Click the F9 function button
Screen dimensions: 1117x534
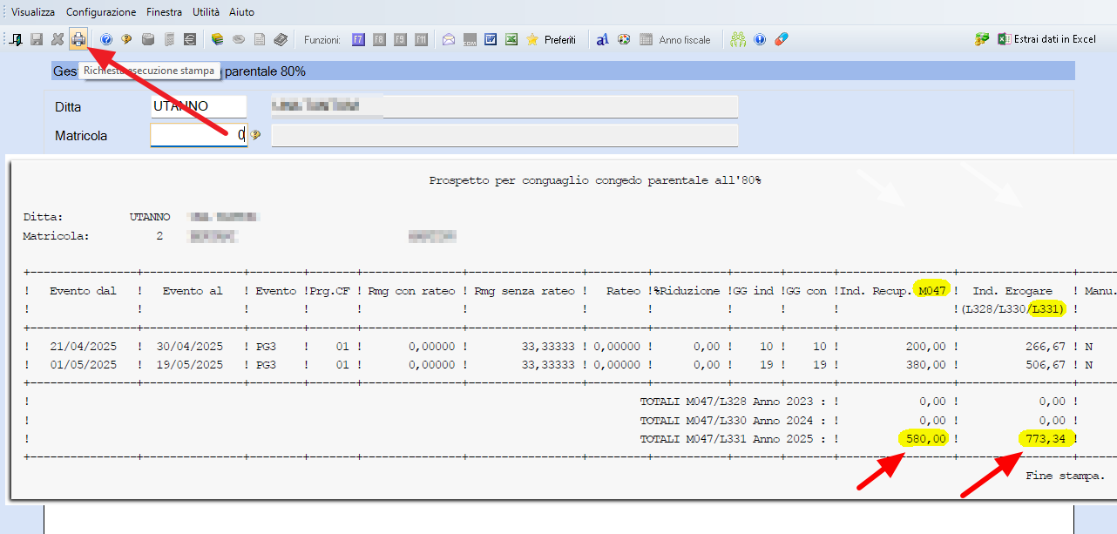pyautogui.click(x=400, y=39)
